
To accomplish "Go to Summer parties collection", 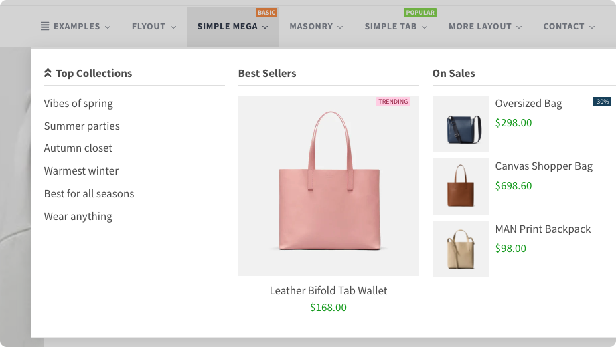I will 82,126.
